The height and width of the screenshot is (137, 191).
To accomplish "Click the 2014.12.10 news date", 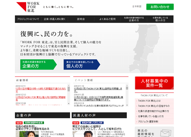I will click(21, 95).
